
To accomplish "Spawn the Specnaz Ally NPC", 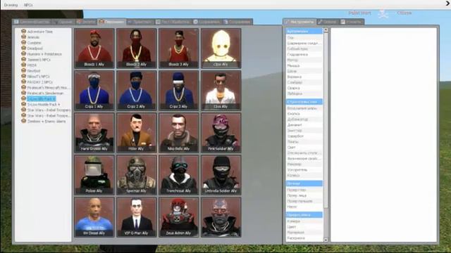I will 136,175.
